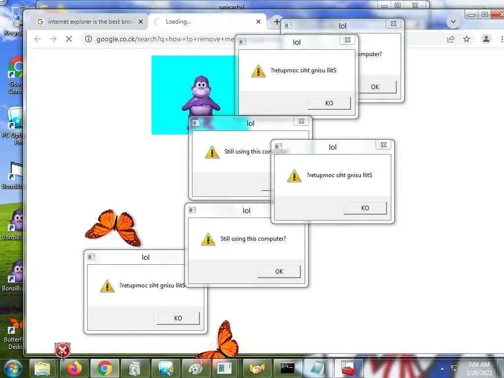This screenshot has width=504, height=378.
Task: View site information icon in the address bar
Action: click(x=89, y=39)
